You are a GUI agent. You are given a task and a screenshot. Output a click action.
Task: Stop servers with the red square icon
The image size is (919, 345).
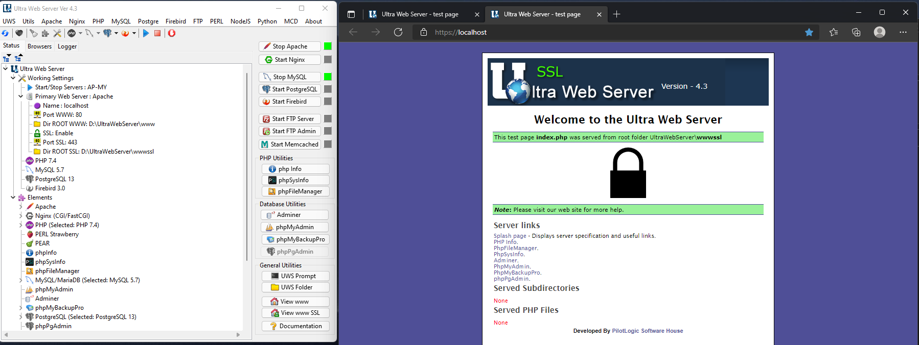pos(157,33)
